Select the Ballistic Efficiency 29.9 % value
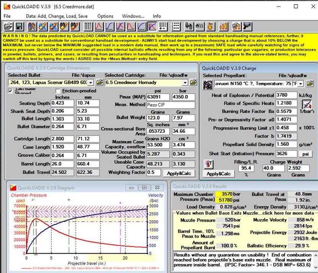Screen dimensions: 318x273 [297, 246]
